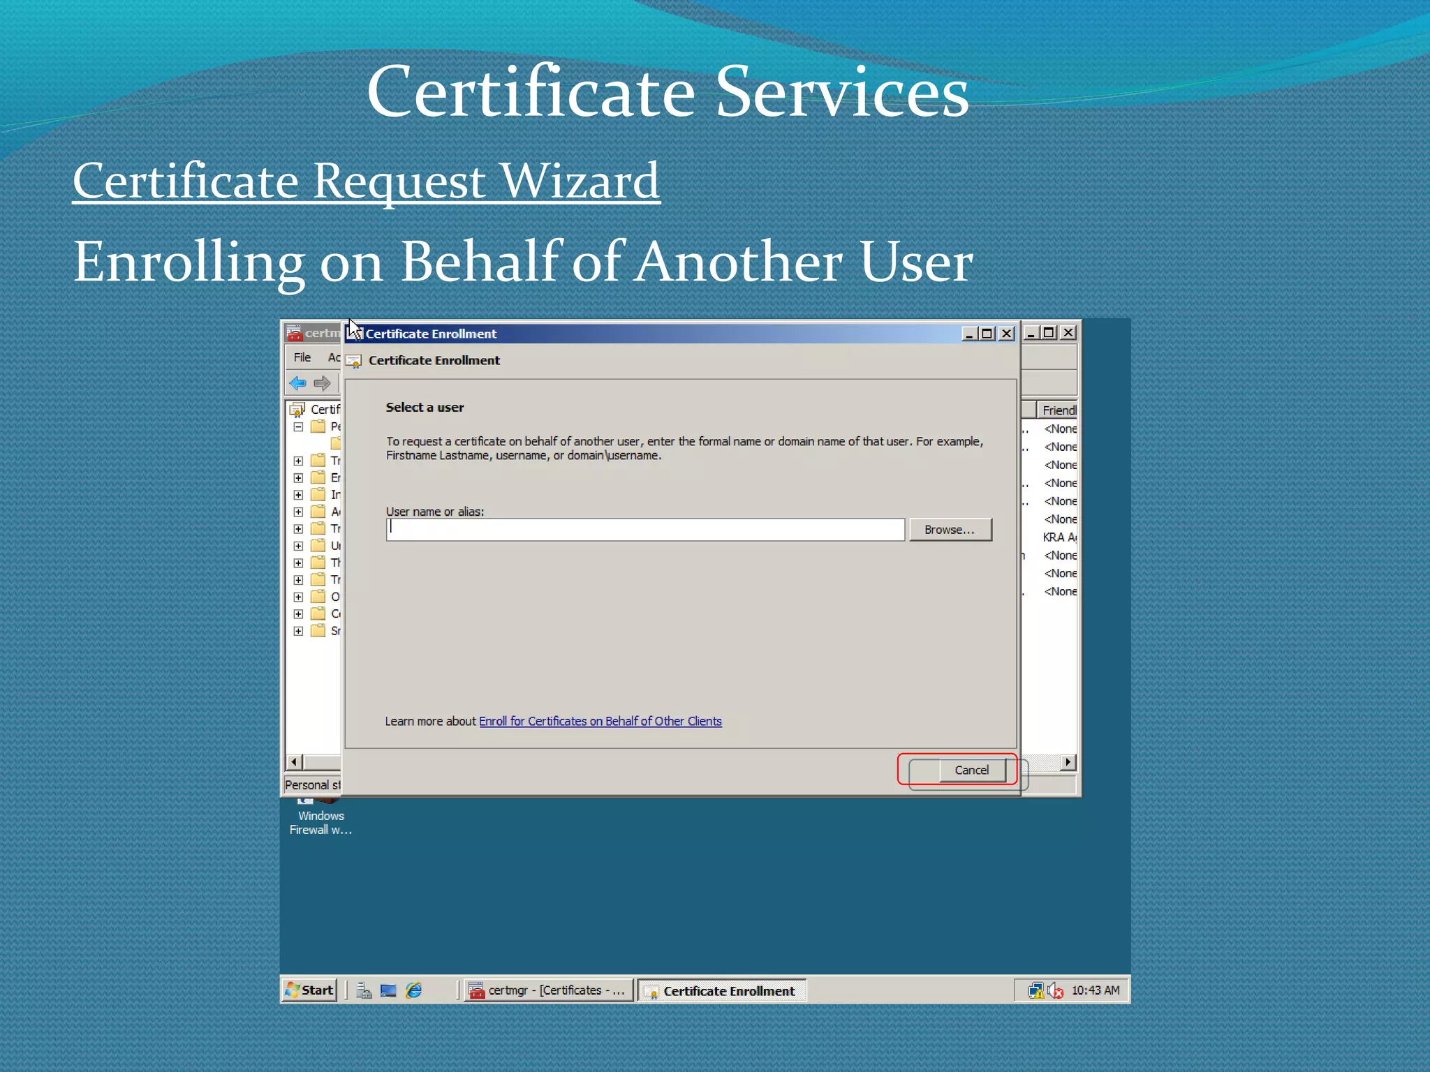Expand the Ac folder node
The width and height of the screenshot is (1430, 1072).
coord(298,512)
